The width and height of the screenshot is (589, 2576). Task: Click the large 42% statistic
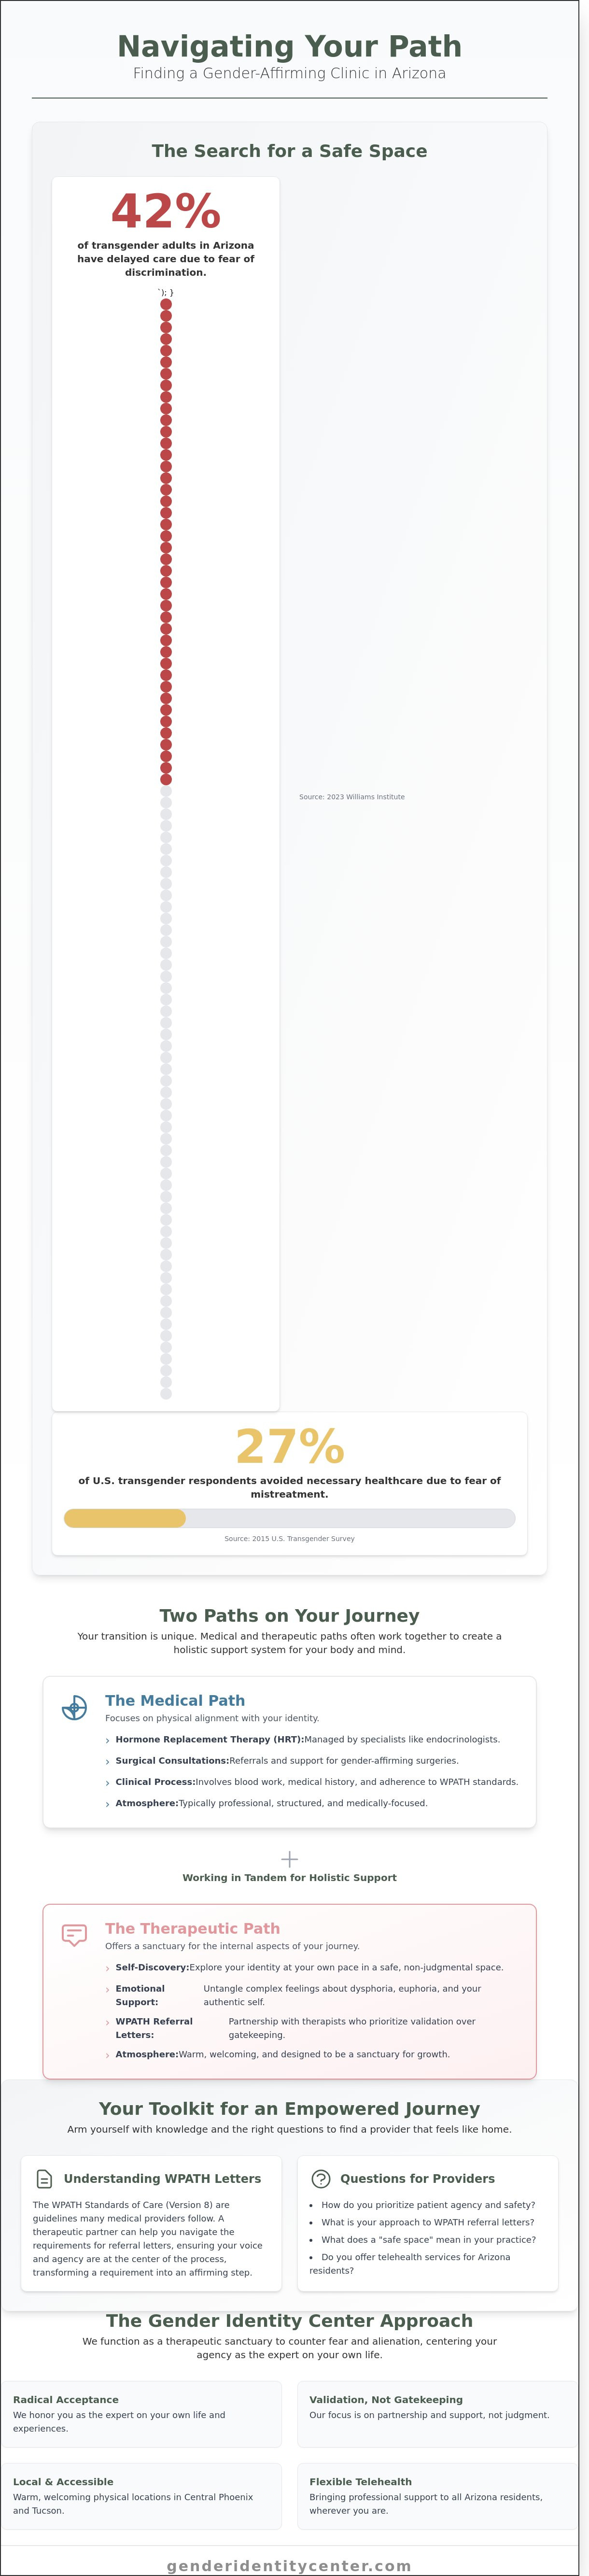click(166, 211)
